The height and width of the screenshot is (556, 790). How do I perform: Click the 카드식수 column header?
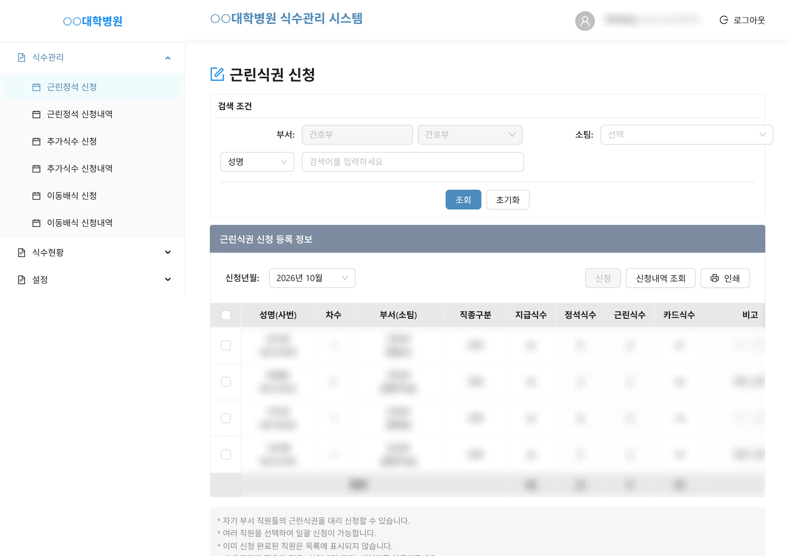679,315
